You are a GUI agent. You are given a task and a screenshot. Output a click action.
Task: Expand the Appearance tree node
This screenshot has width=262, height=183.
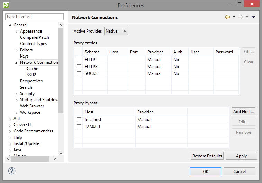point(16,32)
